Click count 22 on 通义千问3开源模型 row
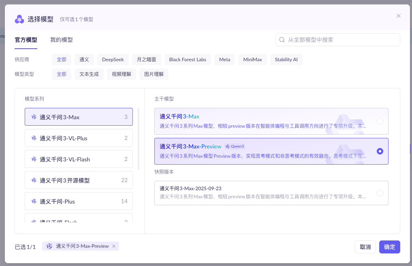The width and height of the screenshot is (412, 266). click(x=124, y=180)
